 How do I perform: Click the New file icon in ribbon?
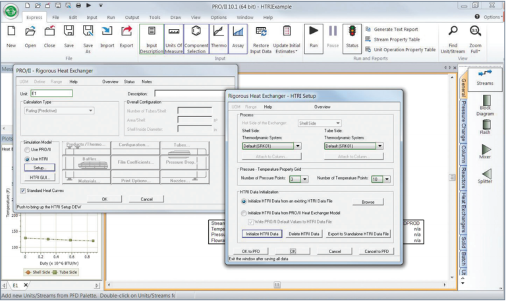(11, 32)
